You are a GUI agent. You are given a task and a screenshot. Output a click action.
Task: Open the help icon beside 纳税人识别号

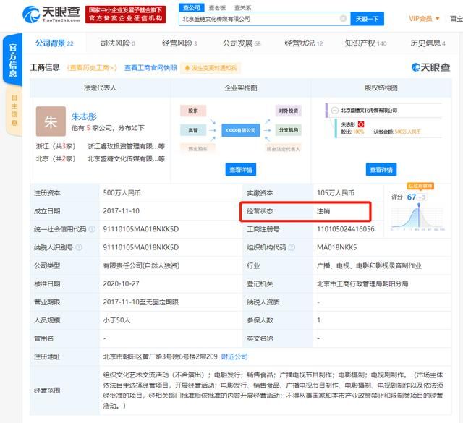coord(79,247)
